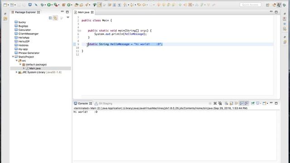Click the Debug bug icon in toolbar
This screenshot has height=163, width=290.
pyautogui.click(x=42, y=5)
